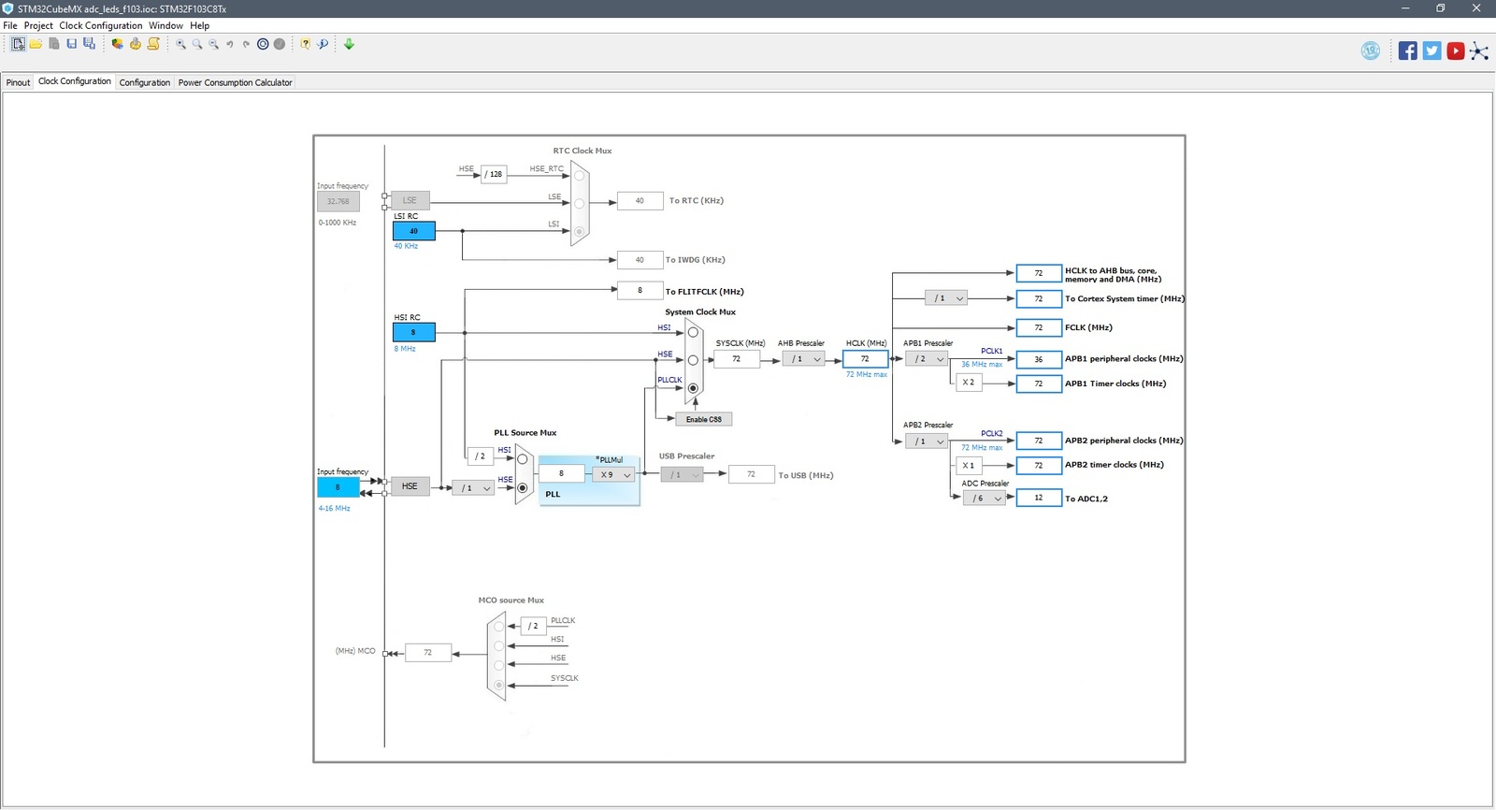Click the HSI RC 8 MHz block

click(413, 332)
